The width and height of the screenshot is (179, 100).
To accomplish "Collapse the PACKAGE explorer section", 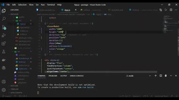I will (x=14, y=14).
